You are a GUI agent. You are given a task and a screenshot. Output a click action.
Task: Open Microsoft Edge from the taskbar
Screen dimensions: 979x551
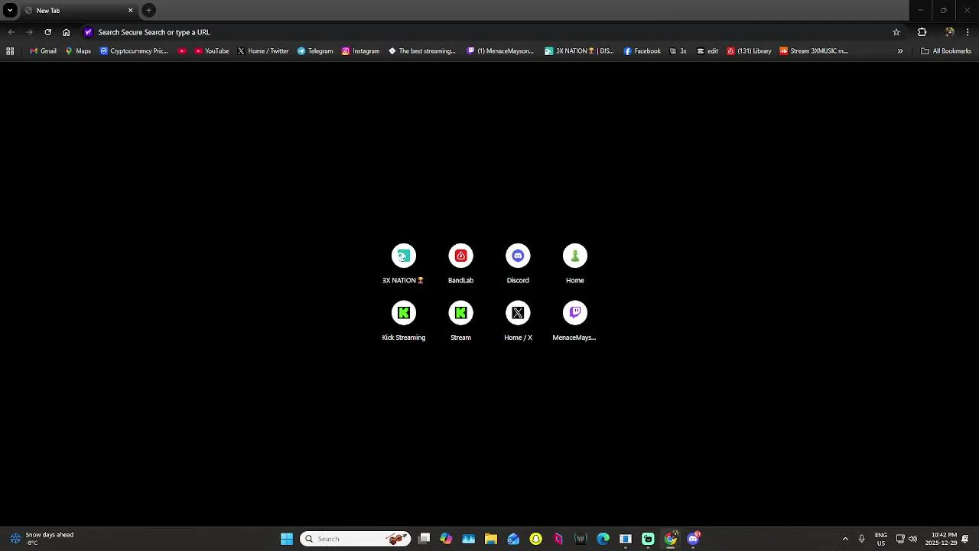pyautogui.click(x=603, y=539)
